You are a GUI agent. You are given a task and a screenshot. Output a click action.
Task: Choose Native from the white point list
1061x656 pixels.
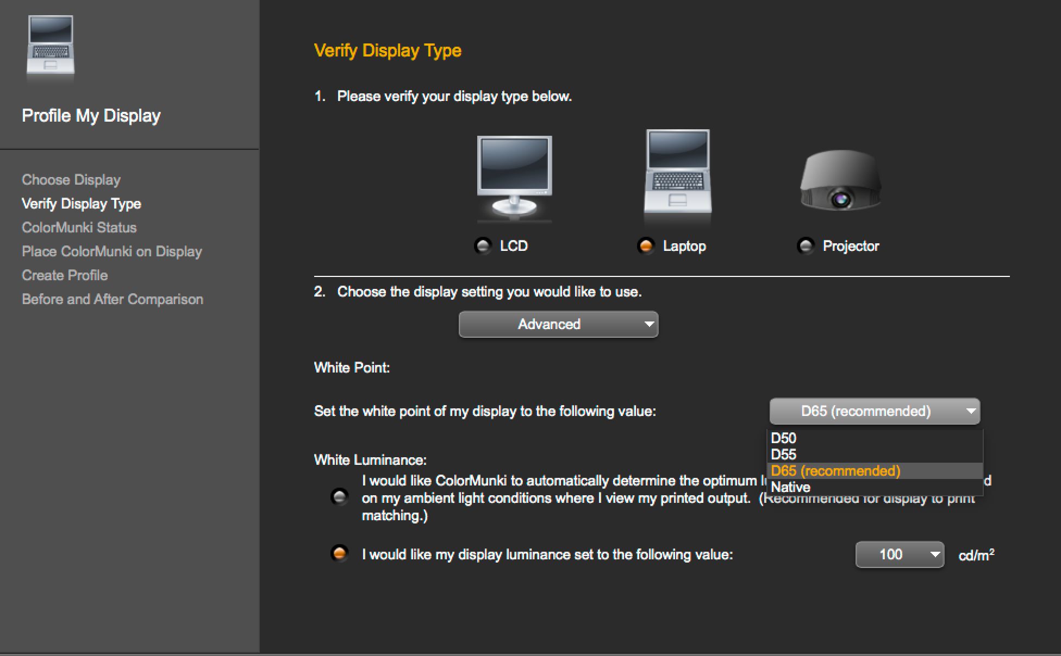tap(790, 487)
